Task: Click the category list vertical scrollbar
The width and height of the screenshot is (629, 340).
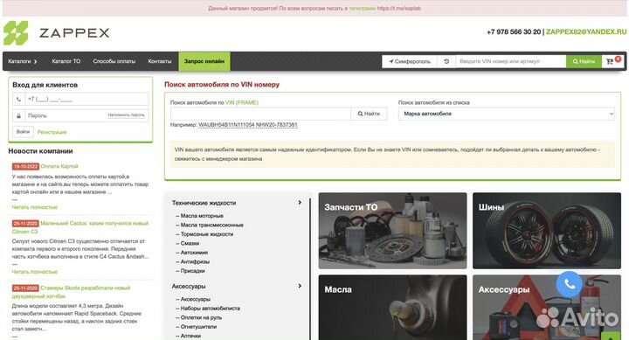Action: [x=310, y=269]
